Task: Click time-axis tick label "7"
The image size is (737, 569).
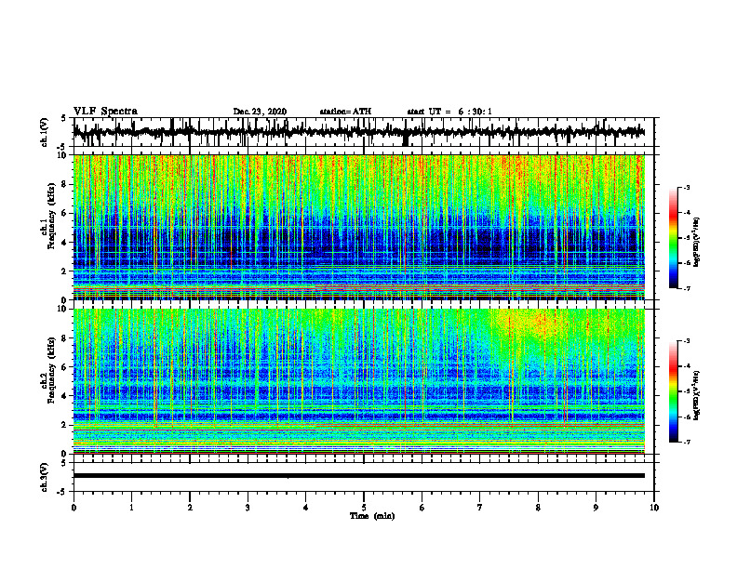Action: point(480,508)
